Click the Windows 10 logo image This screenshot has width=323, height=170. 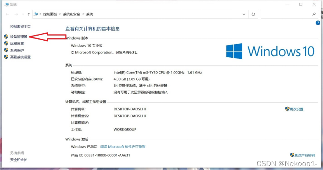tap(270, 51)
